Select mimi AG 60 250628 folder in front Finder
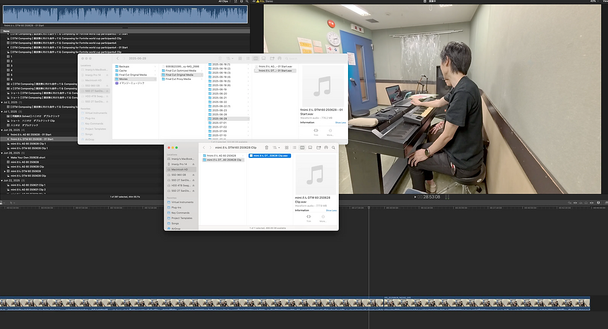 223,156
